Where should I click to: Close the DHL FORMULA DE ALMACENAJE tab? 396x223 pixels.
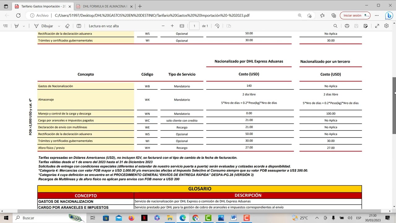pyautogui.click(x=131, y=6)
